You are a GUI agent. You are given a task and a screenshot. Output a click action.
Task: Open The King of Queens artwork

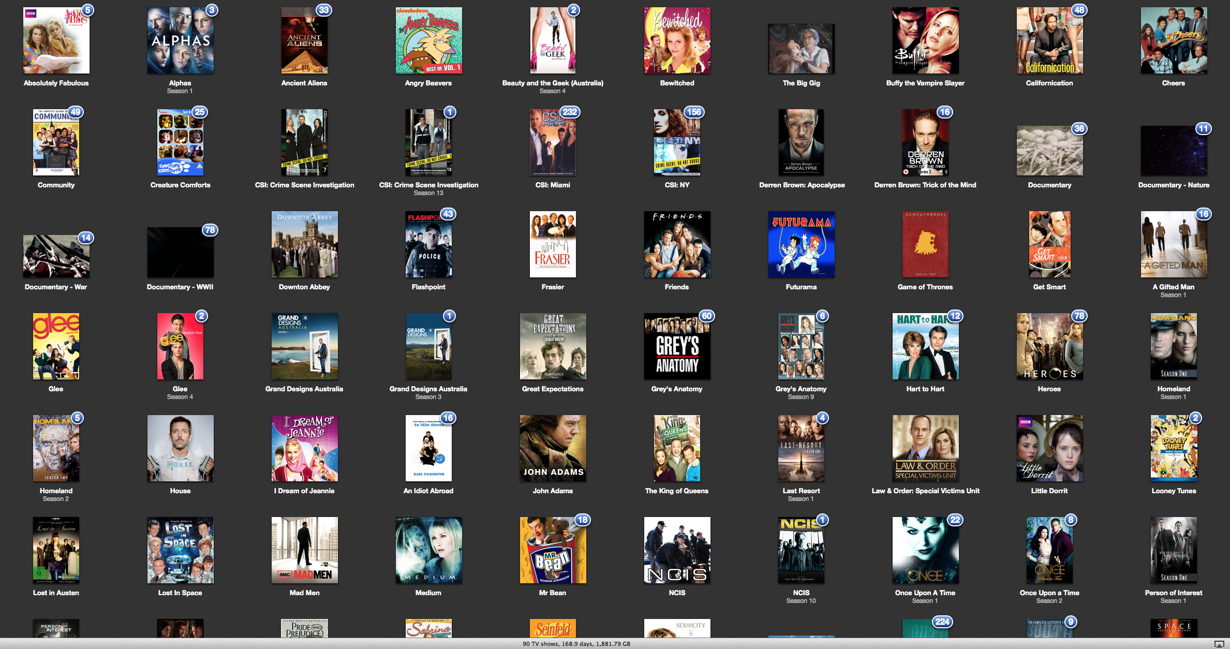click(677, 448)
